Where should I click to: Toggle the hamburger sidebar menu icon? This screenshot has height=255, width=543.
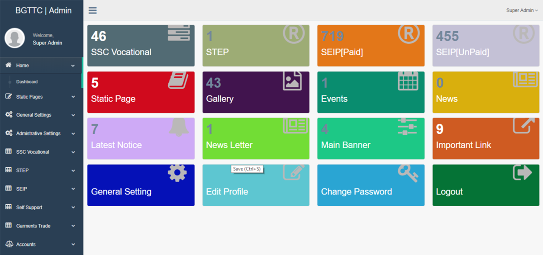point(92,10)
